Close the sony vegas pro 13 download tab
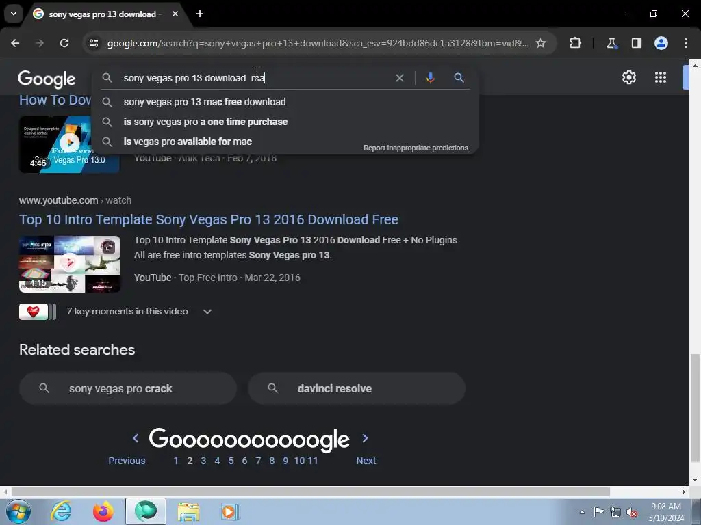Viewport: 701px width, 525px height. click(x=175, y=14)
